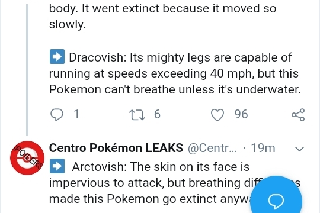The image size is (320, 213).
Task: Select the blue arrow emoji before Arctovish
Action: pos(57,166)
